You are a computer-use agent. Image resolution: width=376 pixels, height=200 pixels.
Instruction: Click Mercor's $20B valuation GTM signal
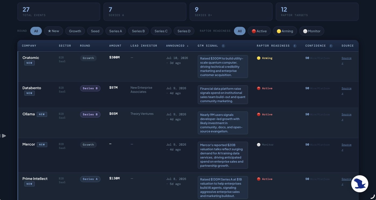223,155
